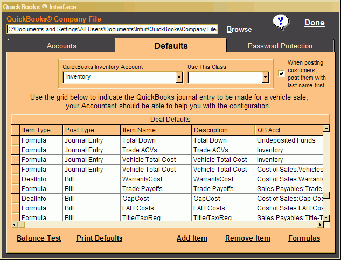Screen dimensions: 341x260
Task: Click the QB Acct column header
Action: [289, 130]
